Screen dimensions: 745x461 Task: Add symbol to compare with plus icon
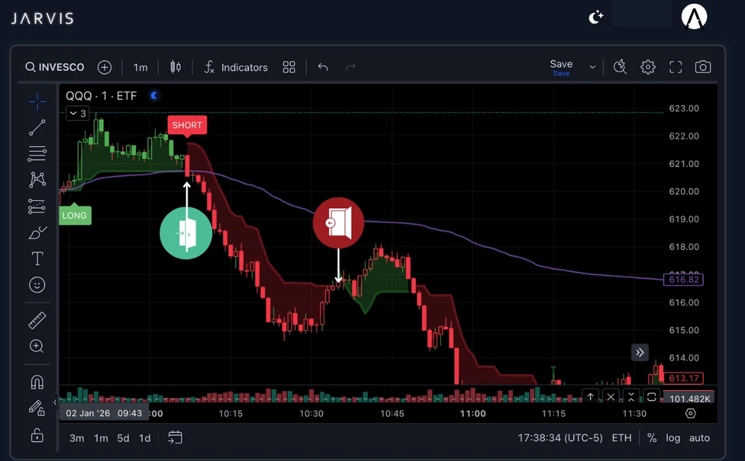[x=104, y=67]
